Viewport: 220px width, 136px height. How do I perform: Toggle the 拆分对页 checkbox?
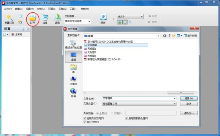coord(85,122)
